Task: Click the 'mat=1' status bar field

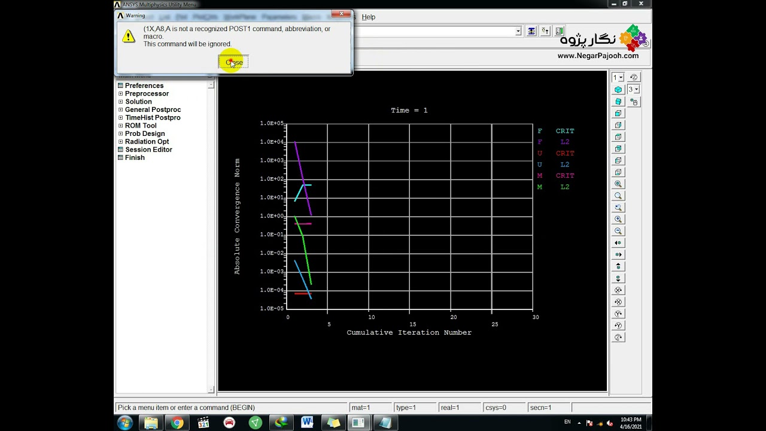Action: 370,408
